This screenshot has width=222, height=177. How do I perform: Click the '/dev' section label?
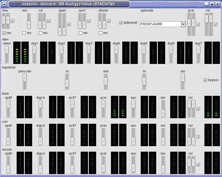(x=5, y=40)
